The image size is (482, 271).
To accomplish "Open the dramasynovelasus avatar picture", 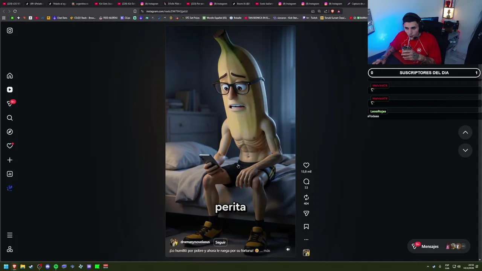I will coord(174,242).
